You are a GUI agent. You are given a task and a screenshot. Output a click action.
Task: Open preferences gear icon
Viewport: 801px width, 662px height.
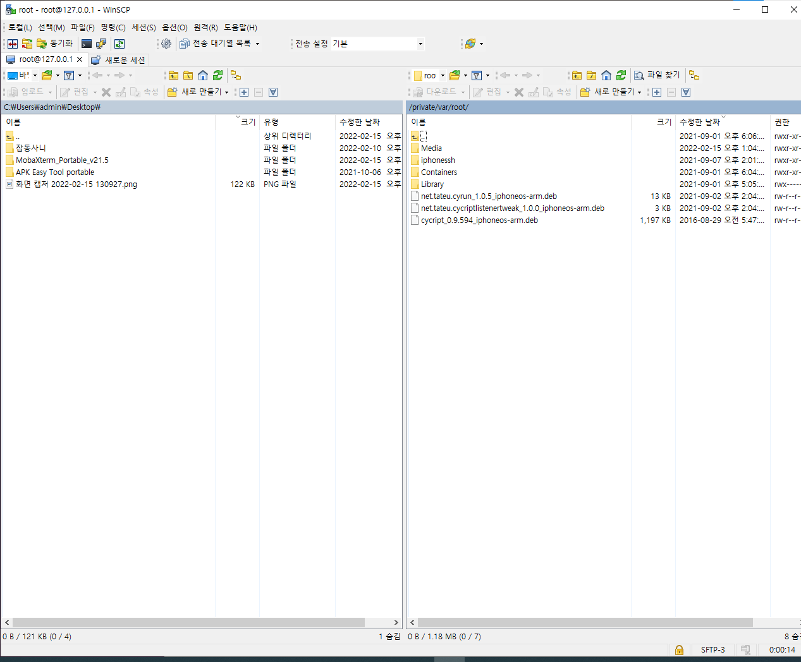coord(166,44)
